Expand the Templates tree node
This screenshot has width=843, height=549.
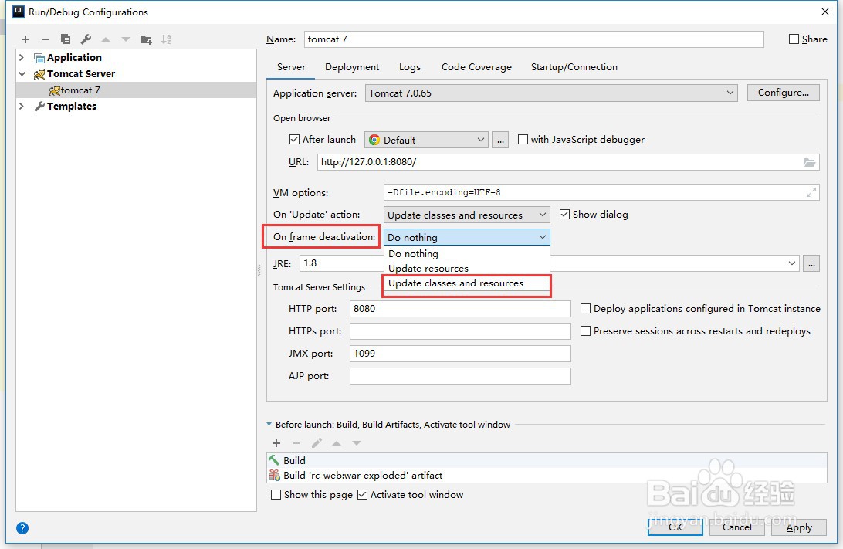(x=22, y=106)
